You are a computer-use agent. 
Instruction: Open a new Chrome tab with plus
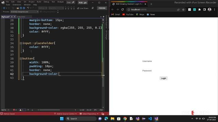[151, 4]
